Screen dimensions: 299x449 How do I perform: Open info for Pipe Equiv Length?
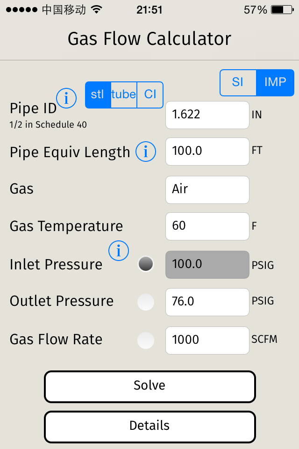[146, 152]
